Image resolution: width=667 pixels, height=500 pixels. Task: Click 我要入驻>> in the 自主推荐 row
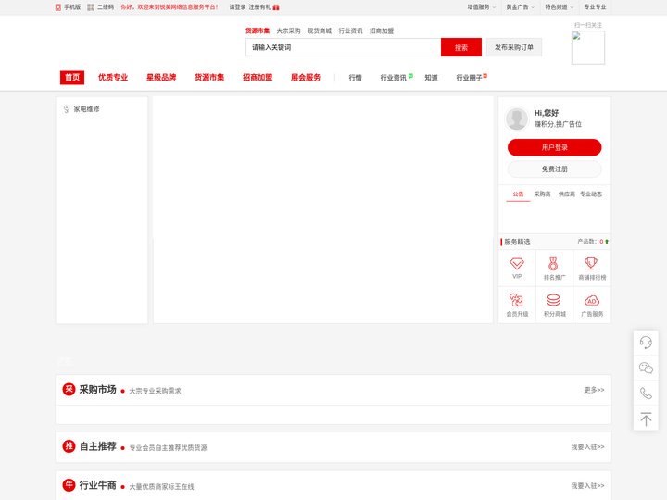click(587, 447)
